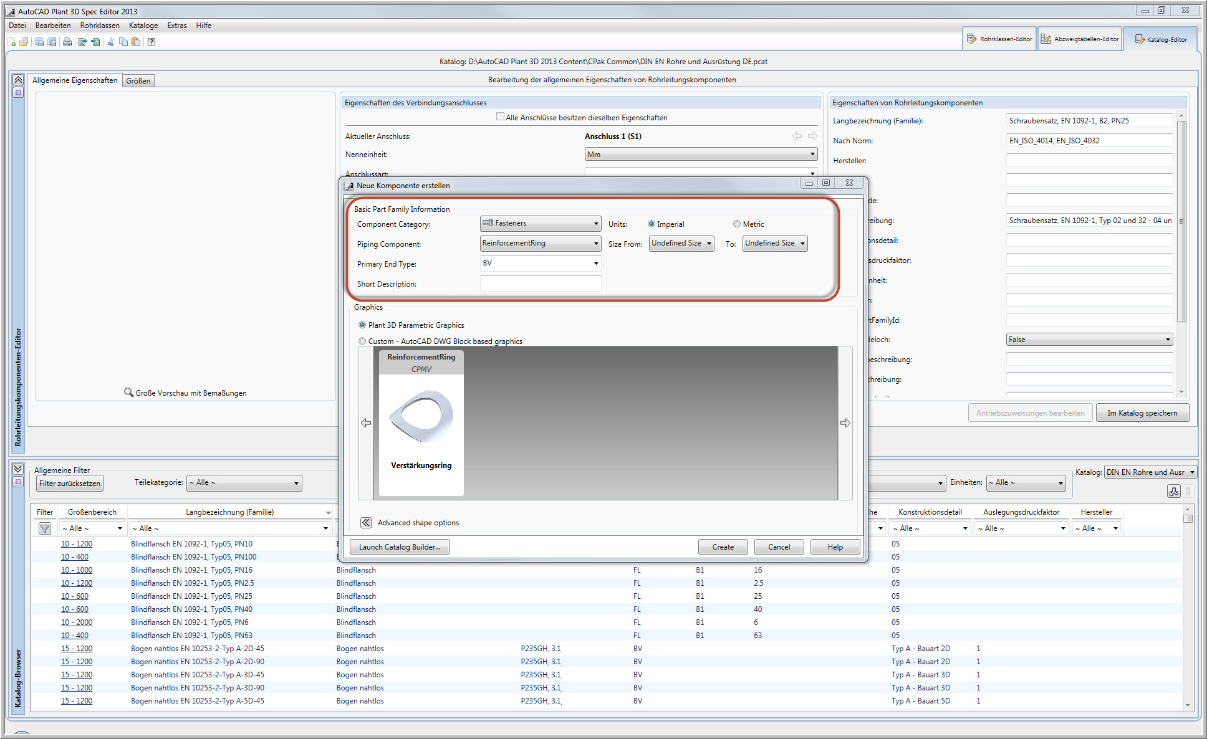
Task: Open the Size To Undefined Size dropdown
Action: pos(775,243)
